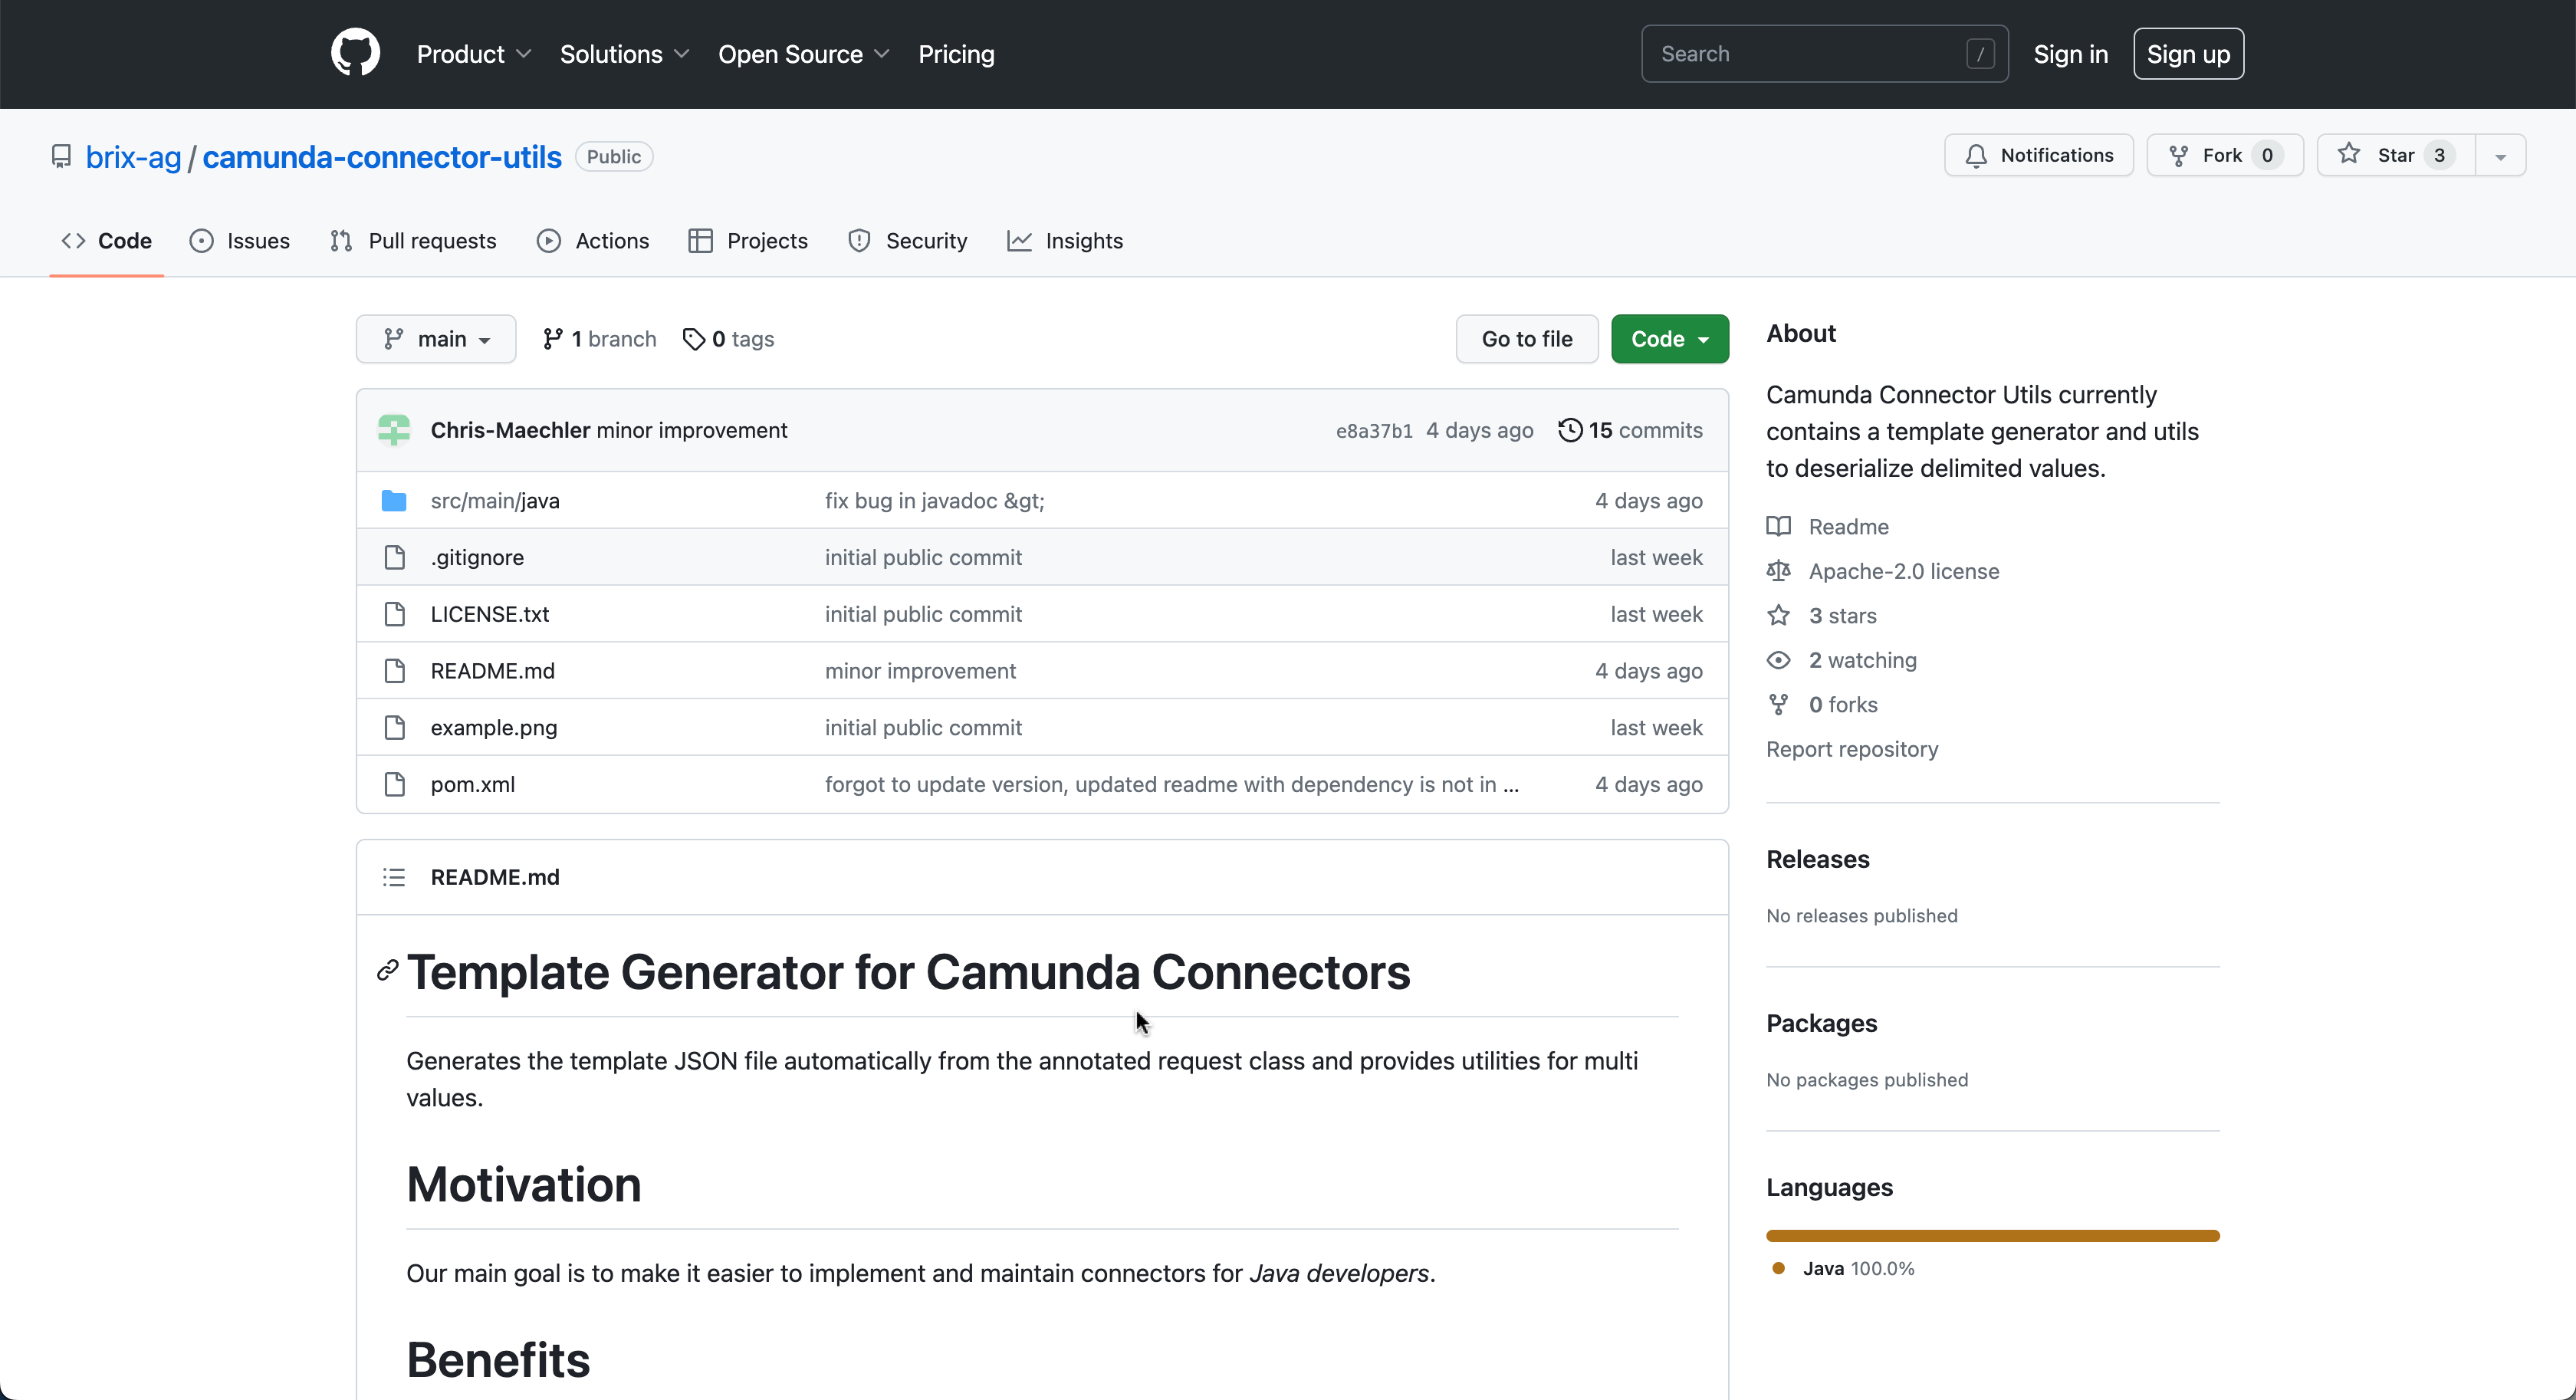Click the GitHub Octocat logo
Viewport: 2576px width, 1400px height.
(x=355, y=53)
